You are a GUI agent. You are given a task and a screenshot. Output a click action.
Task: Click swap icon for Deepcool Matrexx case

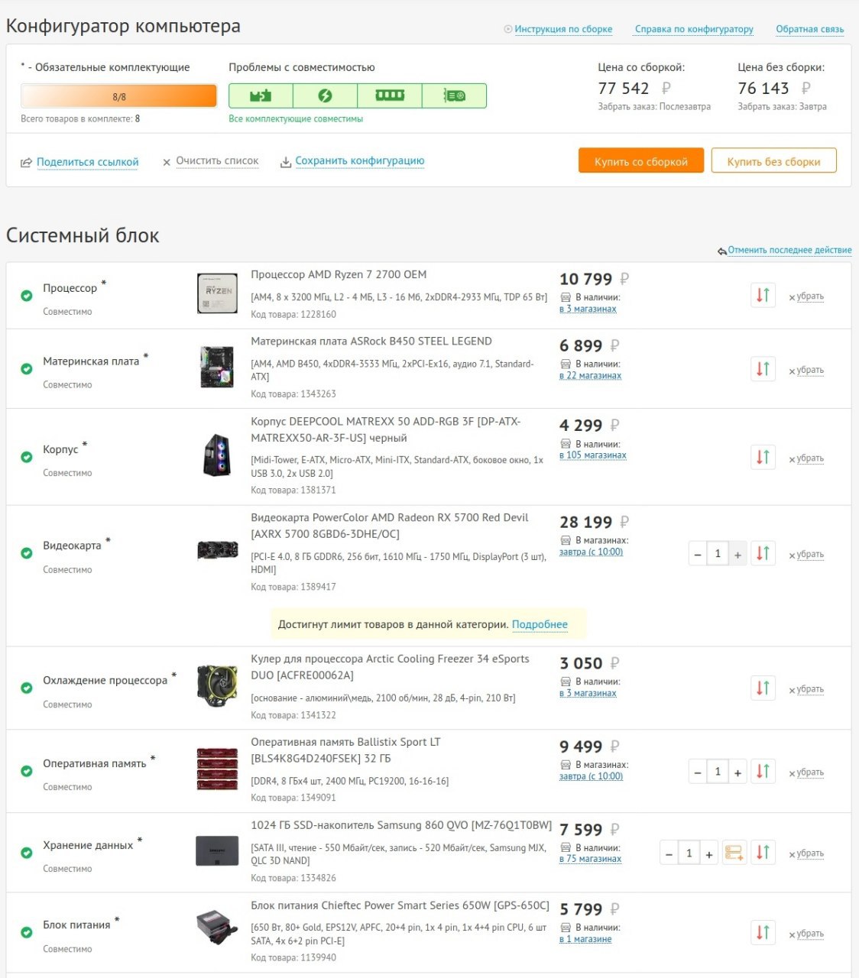763,457
